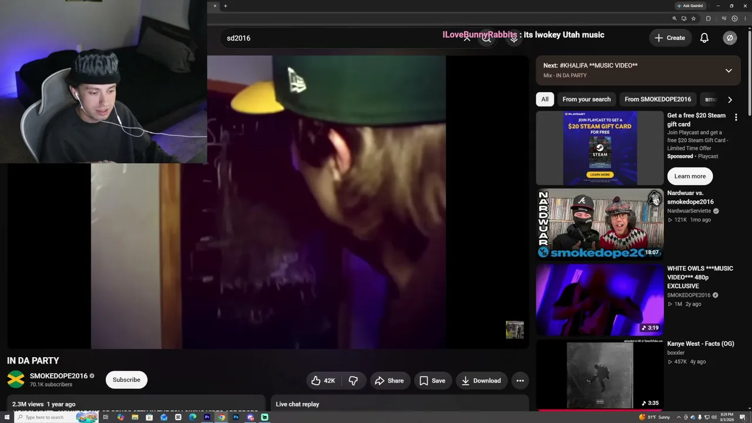Play WHITE OWLS music video thumbnail

tap(600, 300)
